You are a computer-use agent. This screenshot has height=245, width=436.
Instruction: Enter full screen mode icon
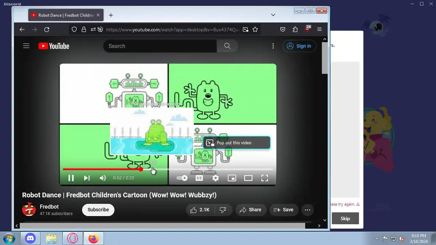(265, 178)
